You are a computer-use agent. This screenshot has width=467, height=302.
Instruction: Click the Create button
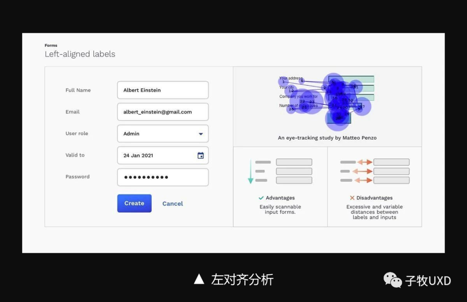tap(134, 203)
